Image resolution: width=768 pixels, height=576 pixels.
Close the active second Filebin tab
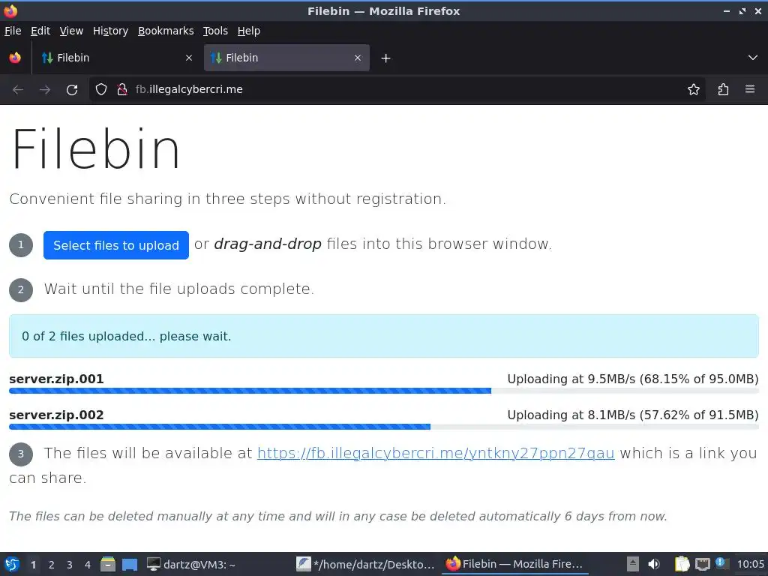click(x=358, y=58)
